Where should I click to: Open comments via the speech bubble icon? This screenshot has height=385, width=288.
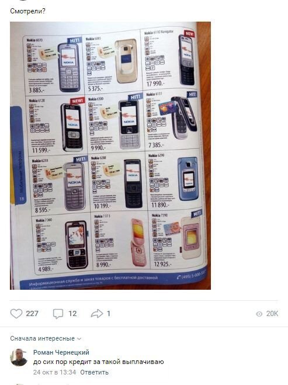pyautogui.click(x=58, y=314)
